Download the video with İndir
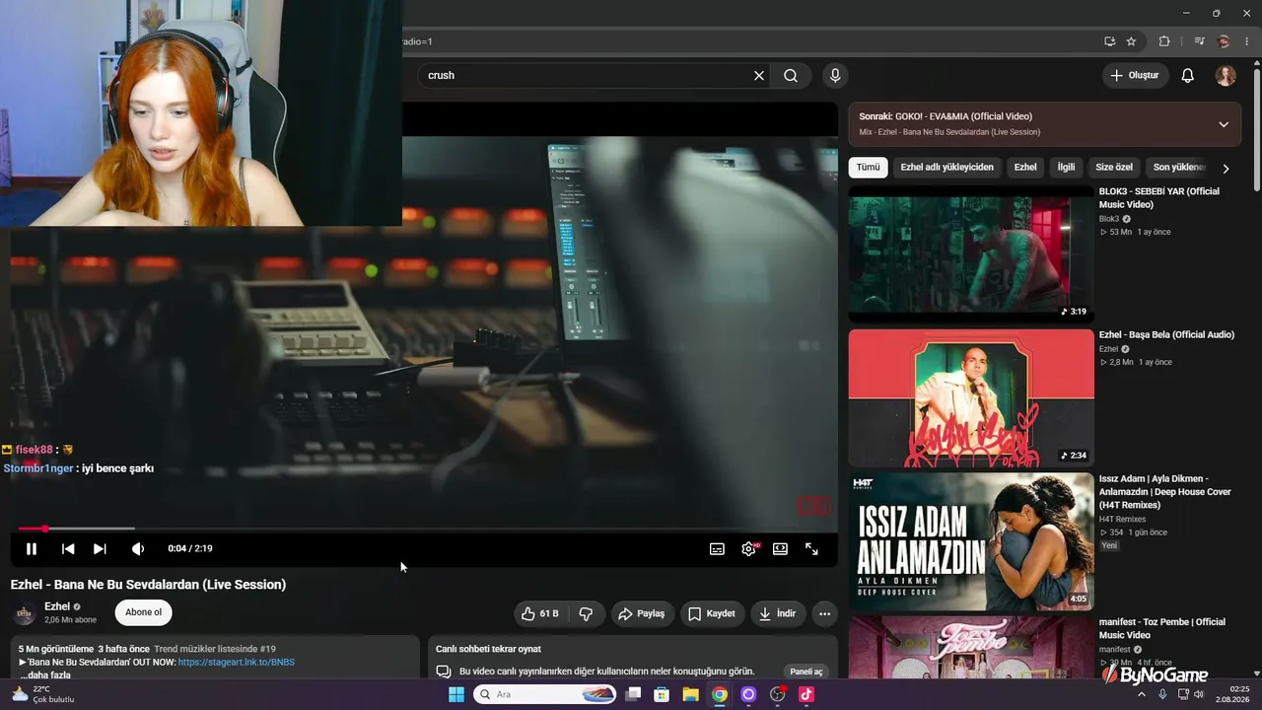 (x=777, y=613)
